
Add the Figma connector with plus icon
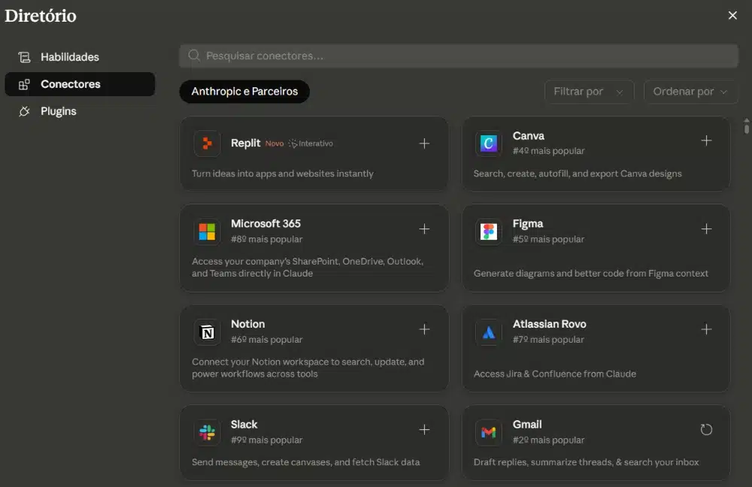706,229
